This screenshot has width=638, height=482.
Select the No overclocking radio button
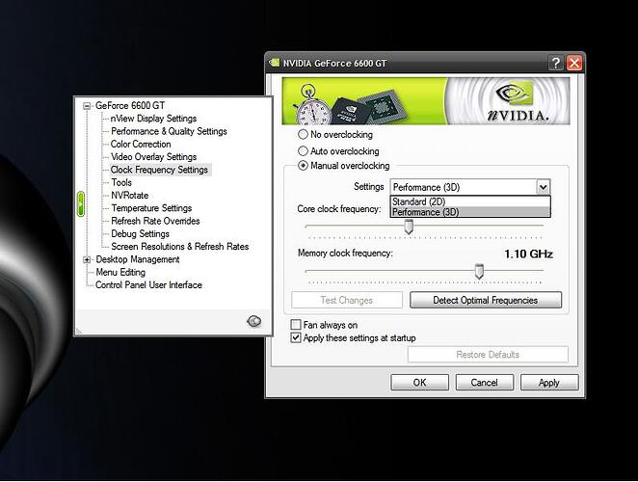click(x=303, y=134)
